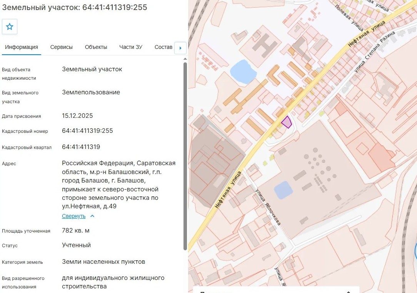Go to the Состав tab
Image resolution: width=417 pixels, height=293 pixels.
(163, 47)
